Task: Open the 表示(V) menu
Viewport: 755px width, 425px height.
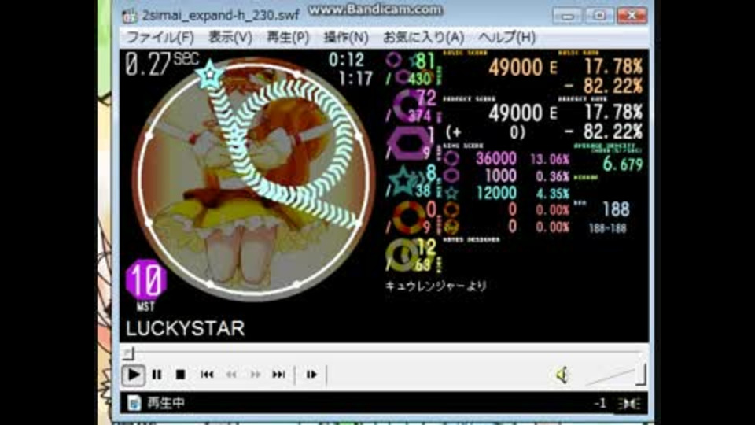Action: tap(230, 37)
